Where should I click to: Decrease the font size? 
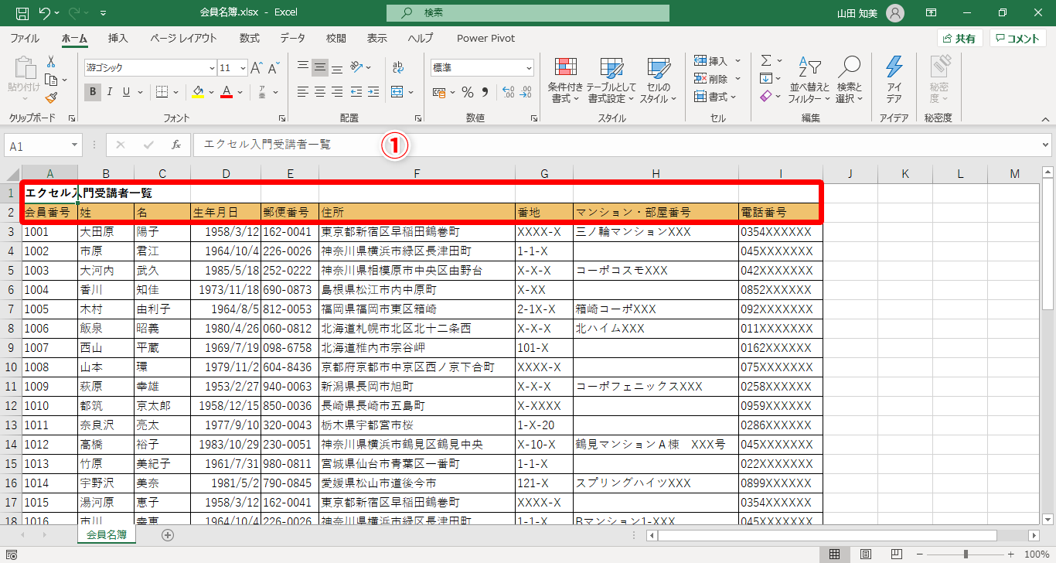pyautogui.click(x=274, y=68)
